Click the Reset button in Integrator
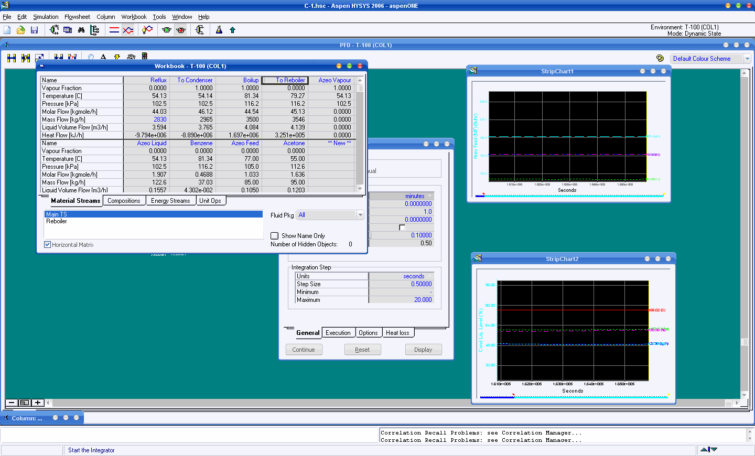The height and width of the screenshot is (456, 755). point(362,350)
